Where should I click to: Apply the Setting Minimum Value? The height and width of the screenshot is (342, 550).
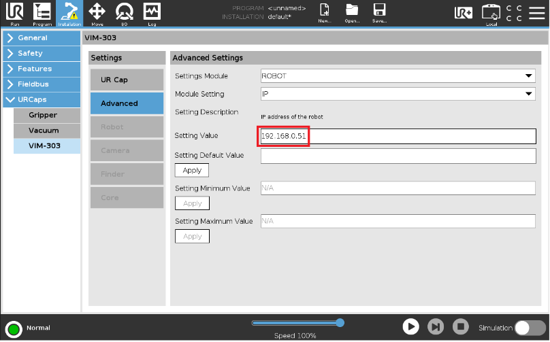(x=192, y=203)
